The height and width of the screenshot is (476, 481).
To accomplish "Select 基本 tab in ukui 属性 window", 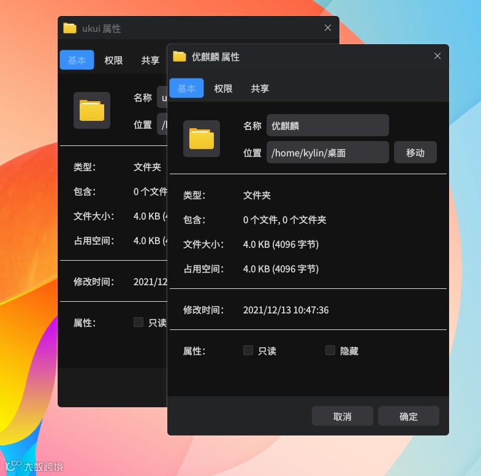I will tap(77, 60).
